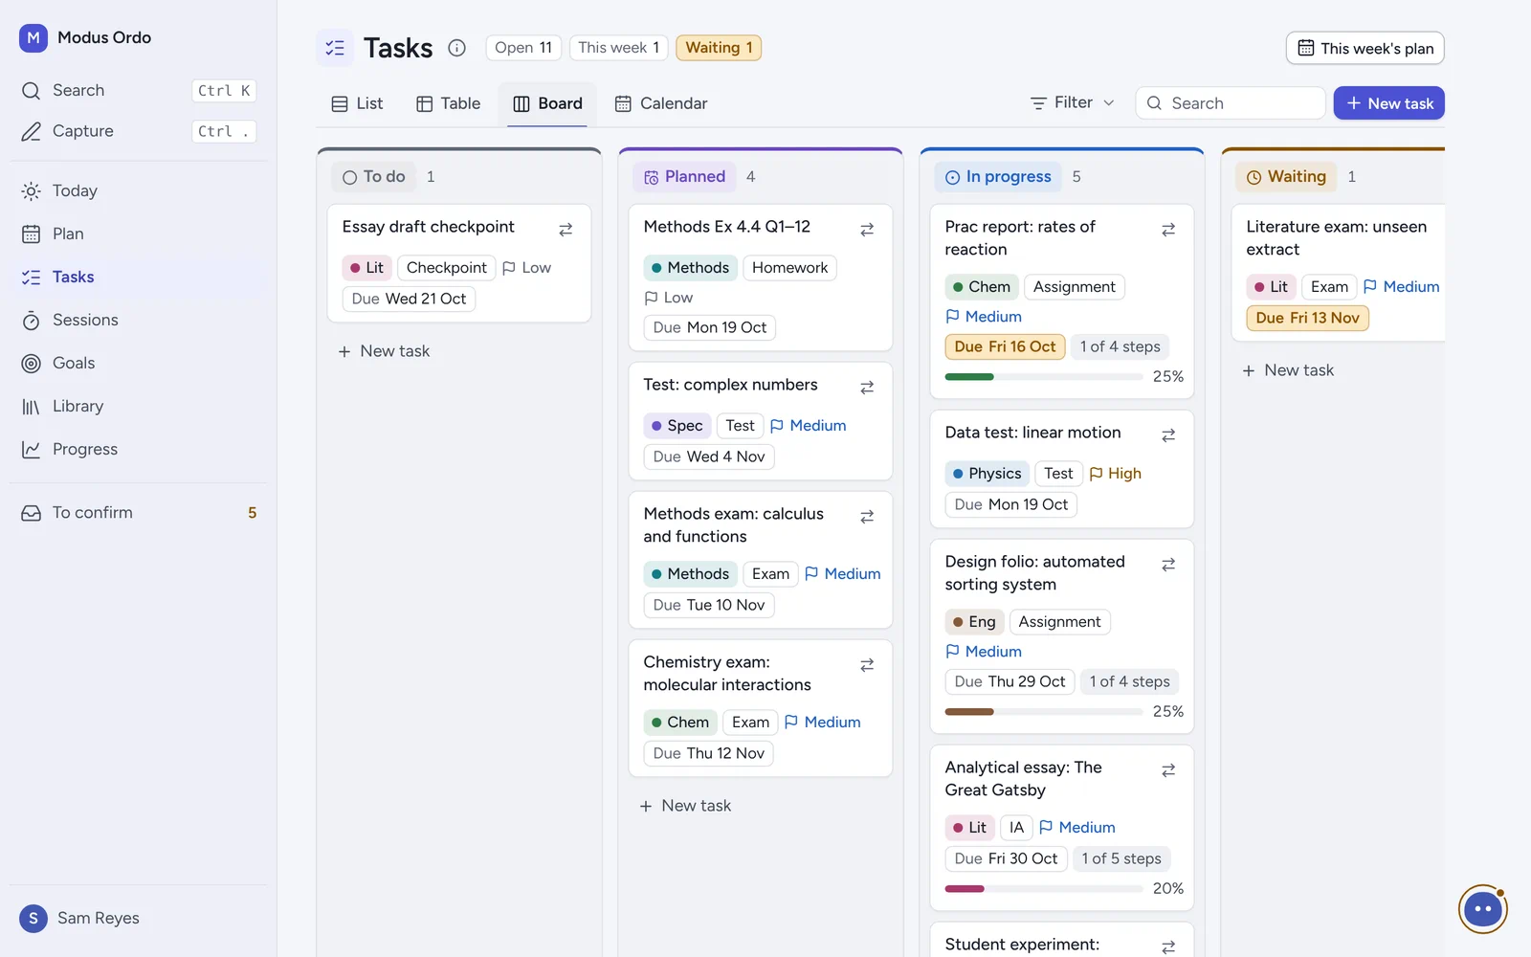This screenshot has width=1531, height=957.
Task: Click the Modus Ordo logo icon
Action: tap(33, 38)
